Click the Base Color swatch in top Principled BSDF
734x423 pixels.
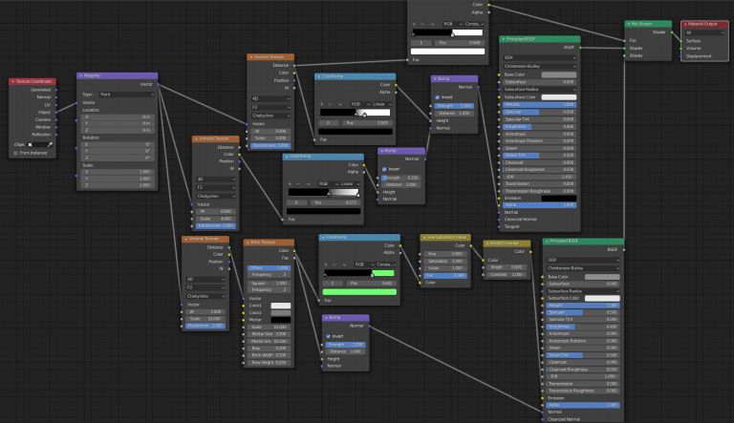click(558, 74)
